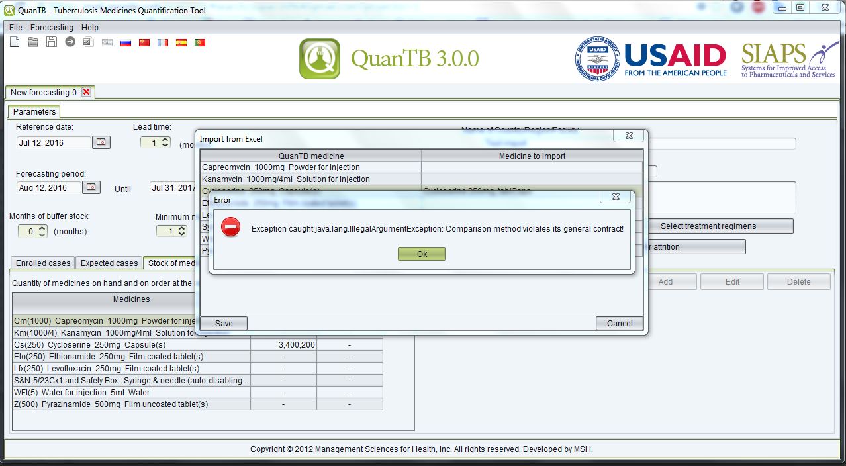Click the Until date field
The height and width of the screenshot is (466, 846).
click(172, 187)
